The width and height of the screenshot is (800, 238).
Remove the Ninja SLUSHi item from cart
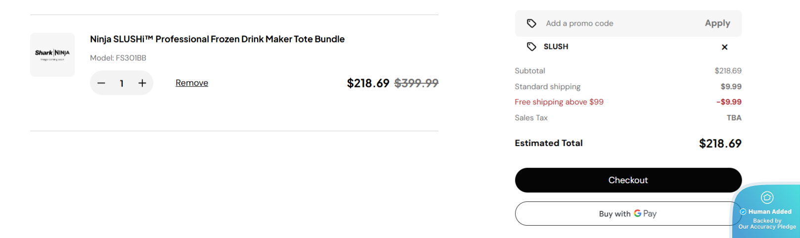coord(192,83)
